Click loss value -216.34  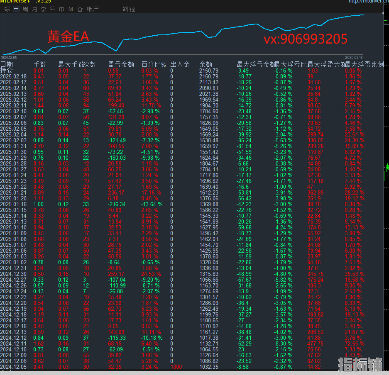coord(117,204)
